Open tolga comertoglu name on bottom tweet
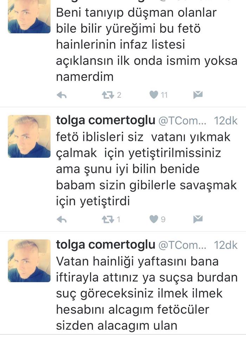Viewport: 246px width, 338px height. point(105,245)
